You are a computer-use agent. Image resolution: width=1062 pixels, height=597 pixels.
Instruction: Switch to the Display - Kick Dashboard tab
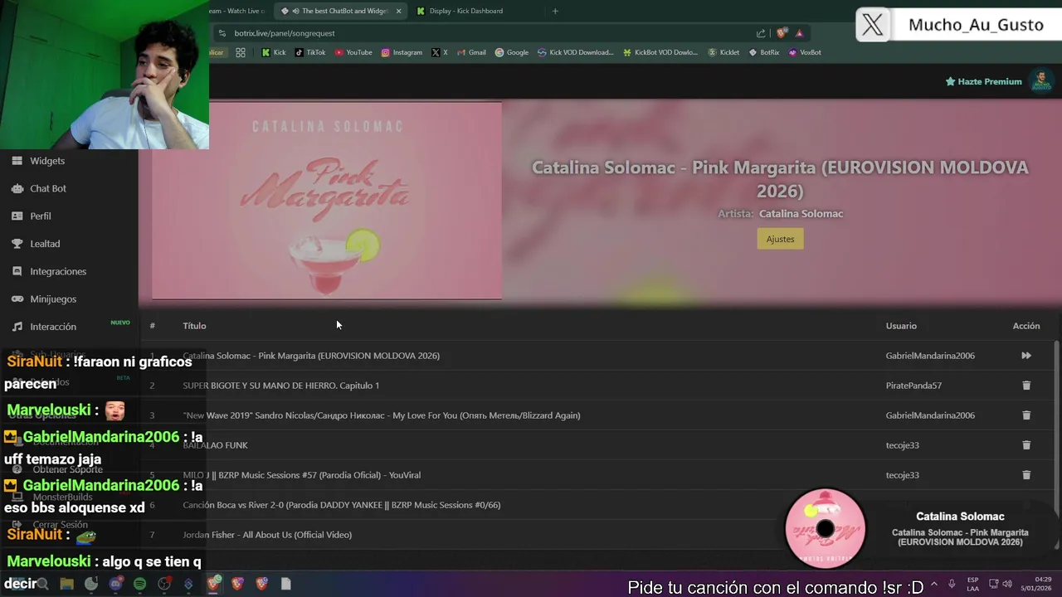[466, 11]
